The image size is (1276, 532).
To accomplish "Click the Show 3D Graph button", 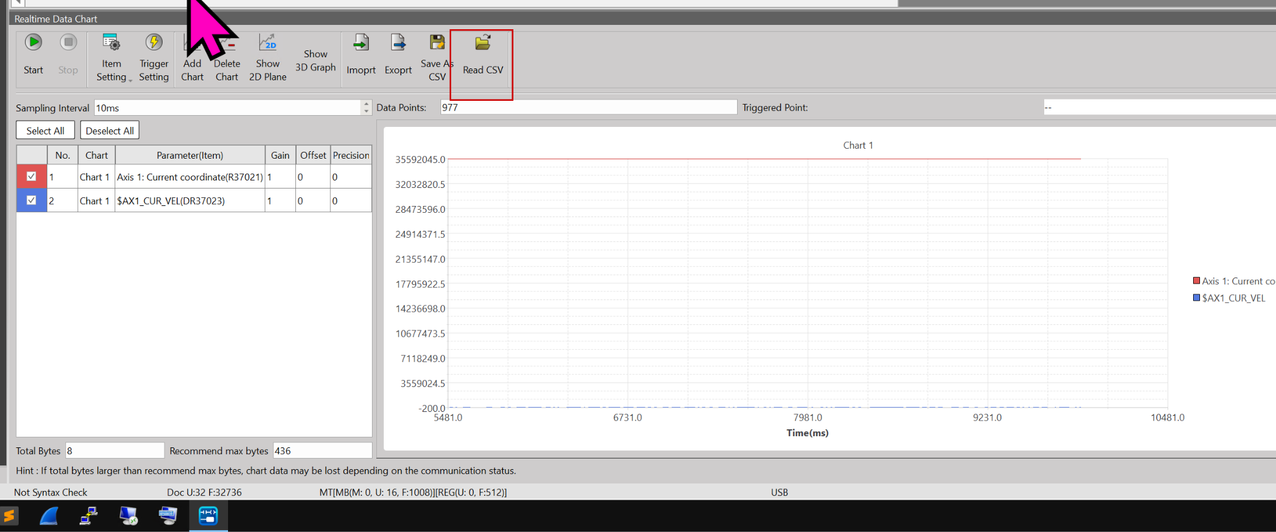I will pos(315,60).
